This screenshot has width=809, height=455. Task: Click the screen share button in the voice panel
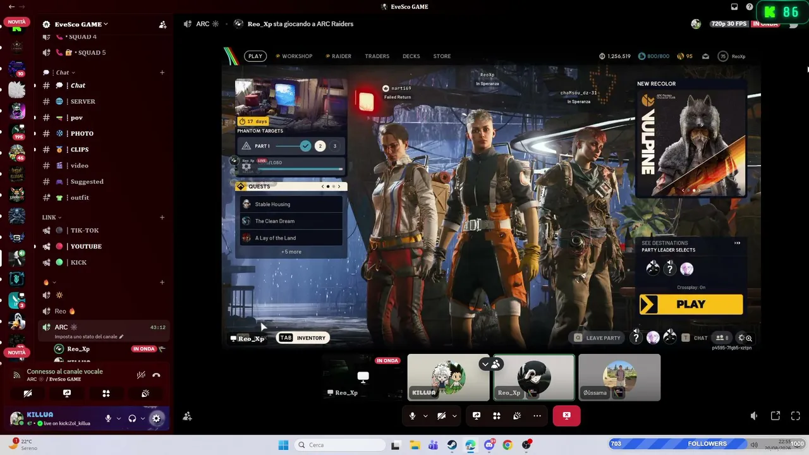pyautogui.click(x=67, y=393)
